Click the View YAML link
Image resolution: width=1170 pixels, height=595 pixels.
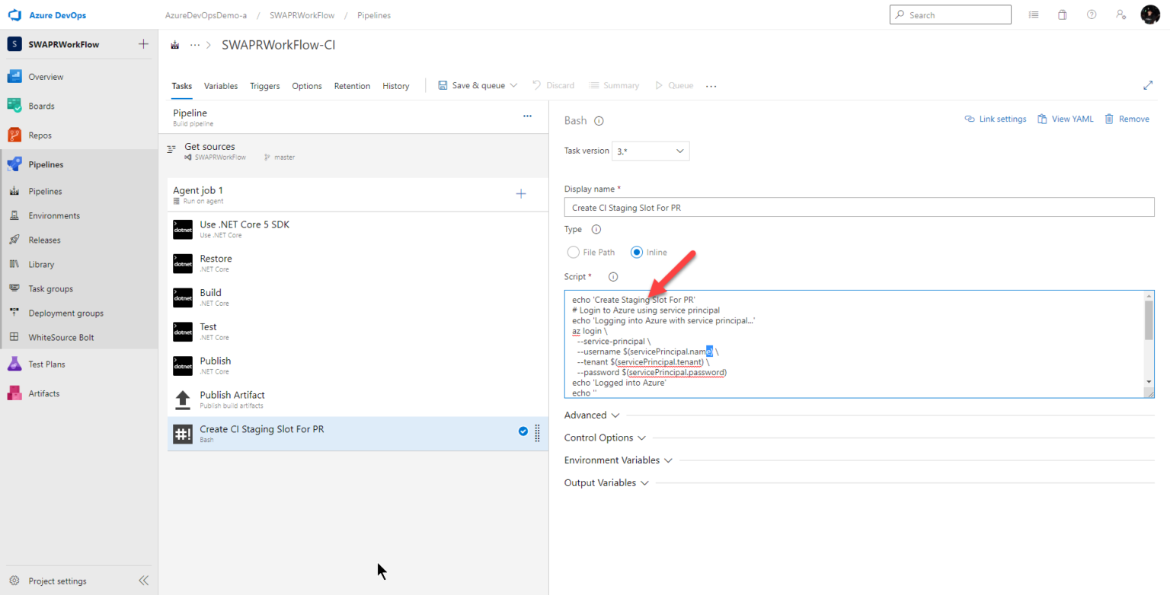click(1065, 119)
